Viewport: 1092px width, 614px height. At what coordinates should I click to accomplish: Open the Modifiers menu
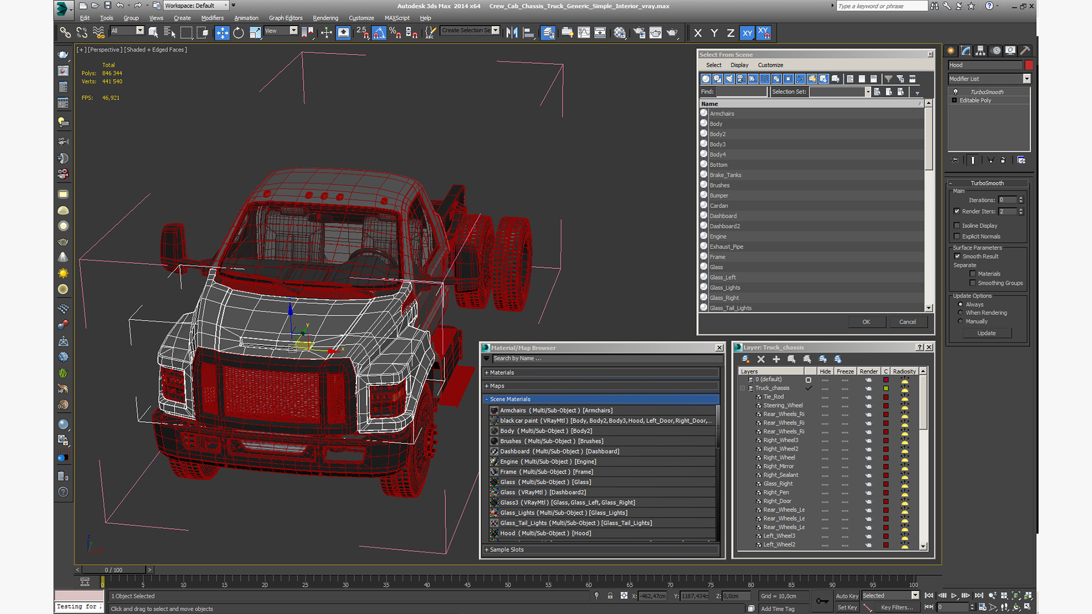click(x=212, y=18)
